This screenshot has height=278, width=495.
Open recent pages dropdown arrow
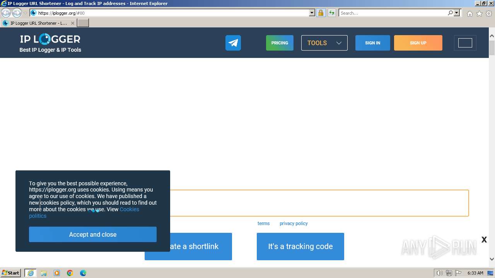tap(25, 13)
